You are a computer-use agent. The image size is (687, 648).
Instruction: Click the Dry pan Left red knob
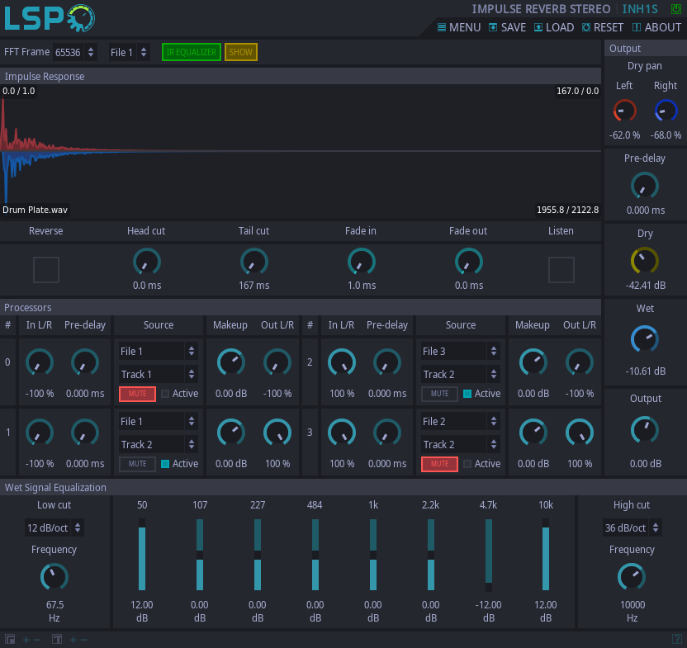click(x=624, y=111)
